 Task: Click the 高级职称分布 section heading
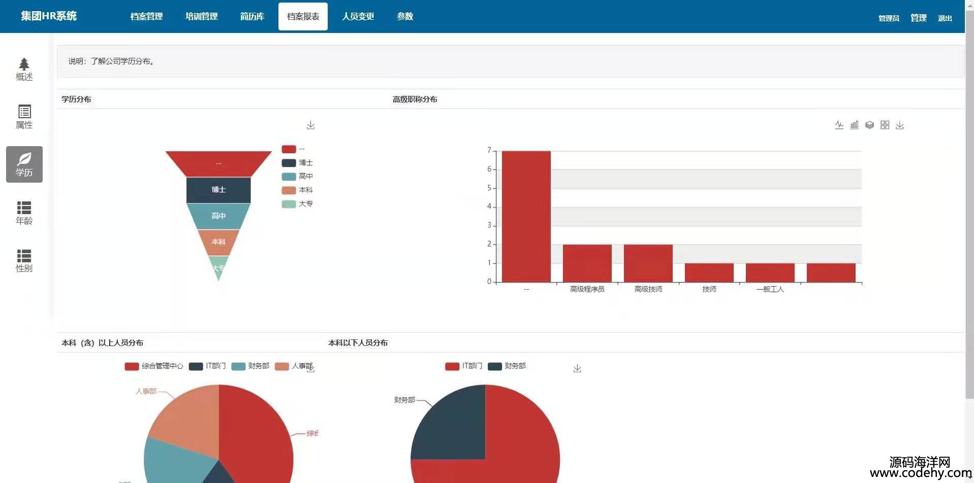tap(415, 99)
